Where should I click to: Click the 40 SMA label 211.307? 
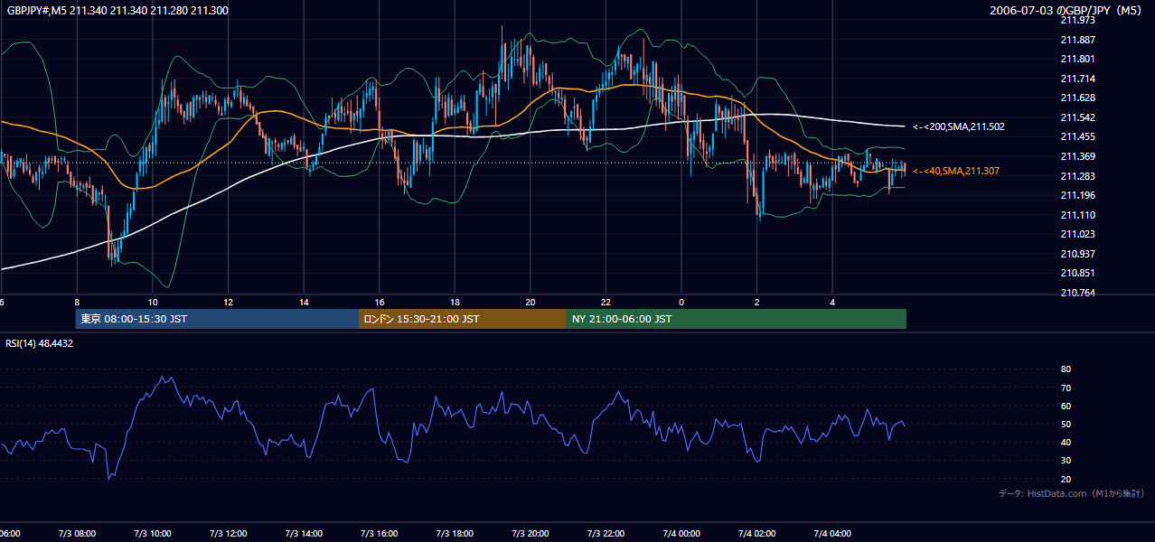click(956, 171)
